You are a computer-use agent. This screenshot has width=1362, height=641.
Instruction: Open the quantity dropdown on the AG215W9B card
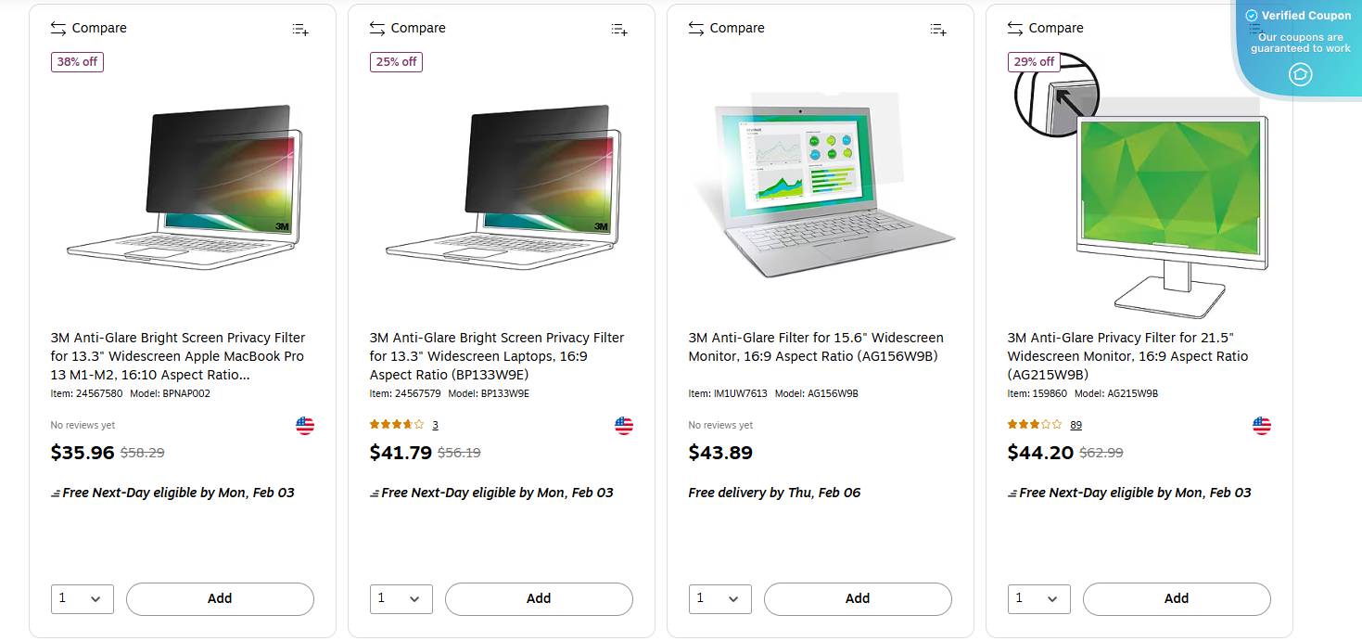pyautogui.click(x=1038, y=598)
